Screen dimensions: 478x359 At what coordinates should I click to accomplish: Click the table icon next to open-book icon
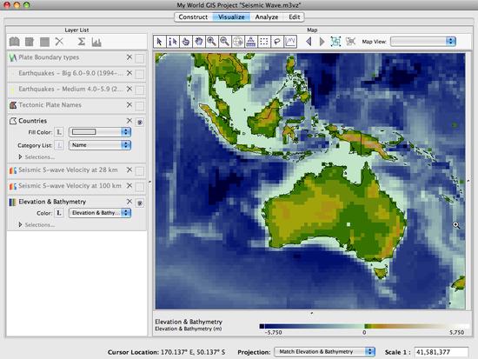(30, 42)
